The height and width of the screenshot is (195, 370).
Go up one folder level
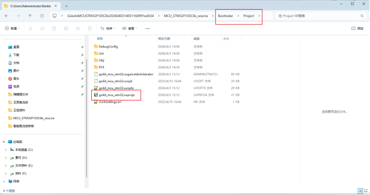coord(30,16)
